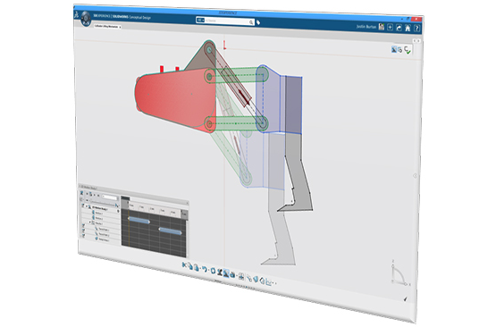Click the second blue motion bar in timeline
This screenshot has width=496, height=327.
pyautogui.click(x=170, y=231)
